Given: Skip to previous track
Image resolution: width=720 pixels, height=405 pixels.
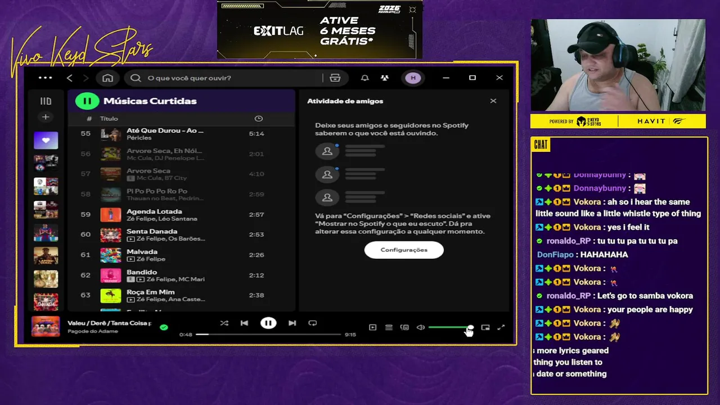Looking at the screenshot, I should pos(244,323).
